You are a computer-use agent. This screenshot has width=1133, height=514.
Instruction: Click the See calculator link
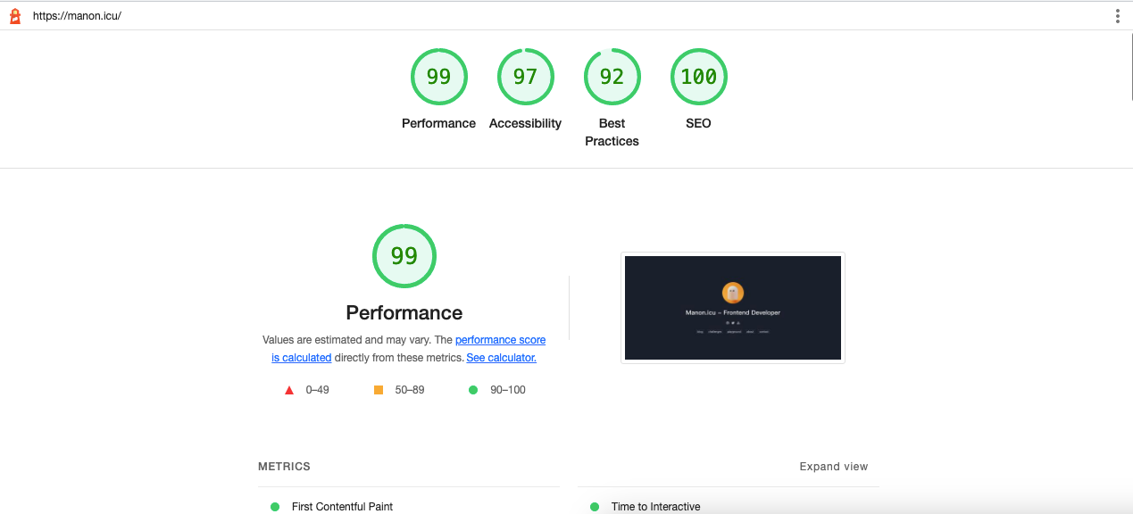tap(501, 357)
